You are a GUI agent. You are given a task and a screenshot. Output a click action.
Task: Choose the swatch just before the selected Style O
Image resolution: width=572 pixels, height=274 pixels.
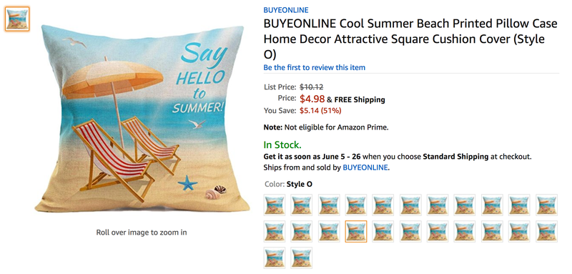[x=329, y=231]
